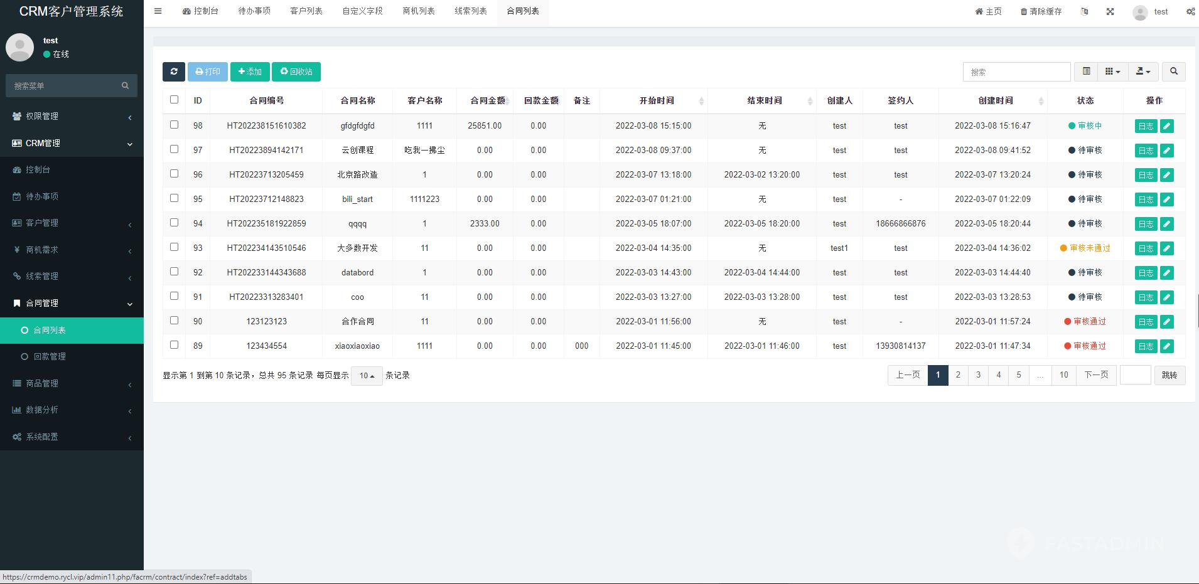Open 日志 for contract ID 90
Screen dimensions: 1199x584
point(1146,321)
